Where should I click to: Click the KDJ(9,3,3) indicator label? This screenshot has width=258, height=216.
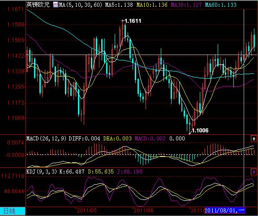pyautogui.click(x=42, y=172)
